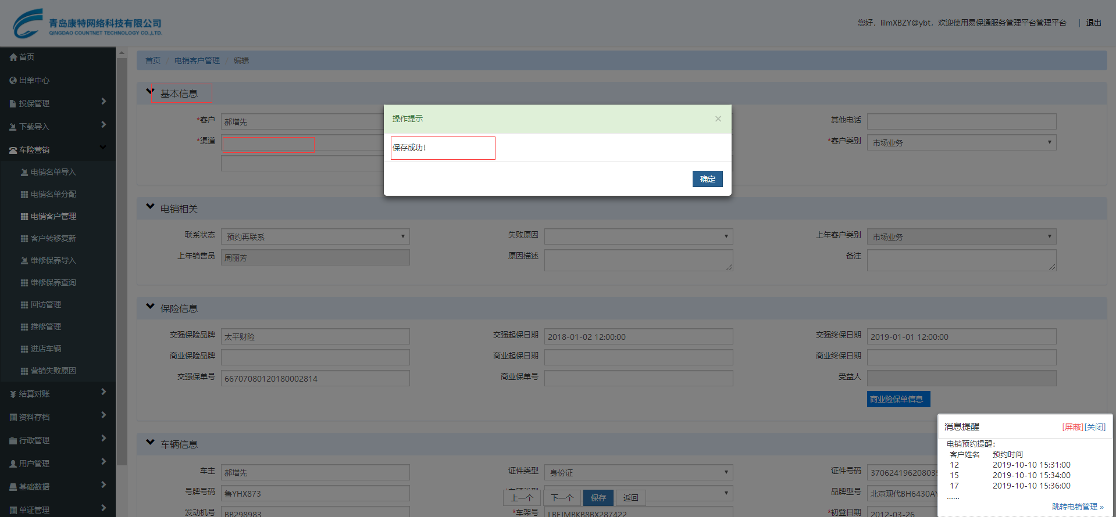Click the document icon beside 投保管理
The width and height of the screenshot is (1116, 517).
click(13, 103)
